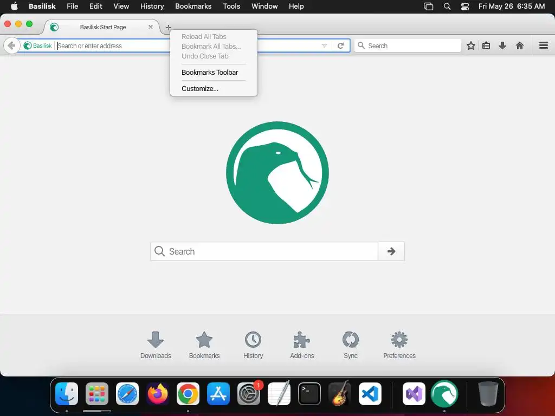
Task: Launch GarageBand from the Dock
Action: [x=340, y=394]
